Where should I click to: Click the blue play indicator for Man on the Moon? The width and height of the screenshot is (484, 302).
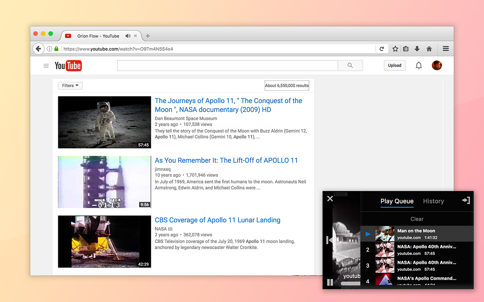pos(368,234)
